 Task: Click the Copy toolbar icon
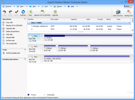[x=30, y=13]
